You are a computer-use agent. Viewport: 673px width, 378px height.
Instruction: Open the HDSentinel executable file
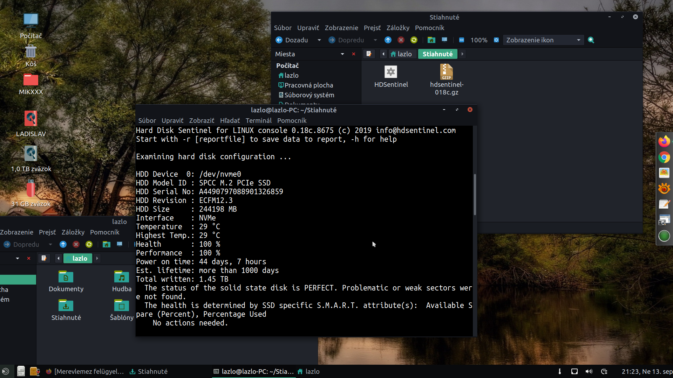(391, 72)
